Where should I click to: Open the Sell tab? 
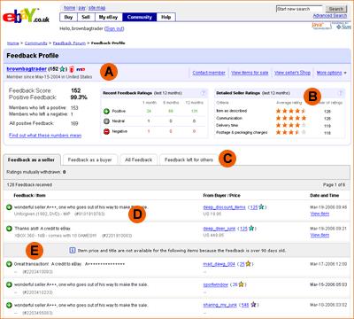[x=86, y=17]
